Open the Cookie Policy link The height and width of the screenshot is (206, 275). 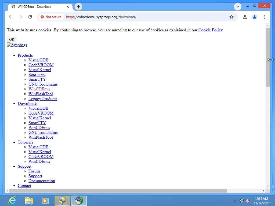[211, 30]
